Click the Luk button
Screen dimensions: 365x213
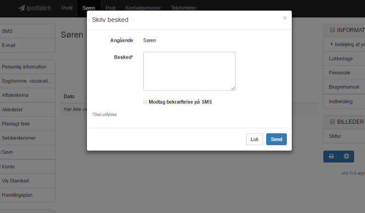point(254,139)
